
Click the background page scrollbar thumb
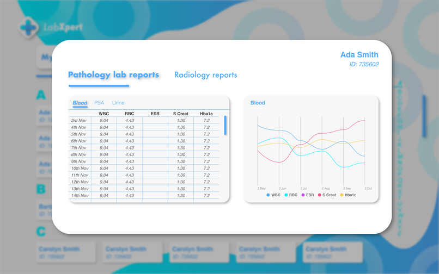coord(424,116)
